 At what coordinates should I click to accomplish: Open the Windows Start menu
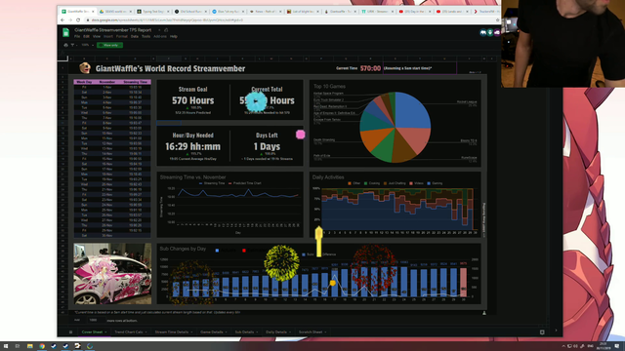[6, 346]
